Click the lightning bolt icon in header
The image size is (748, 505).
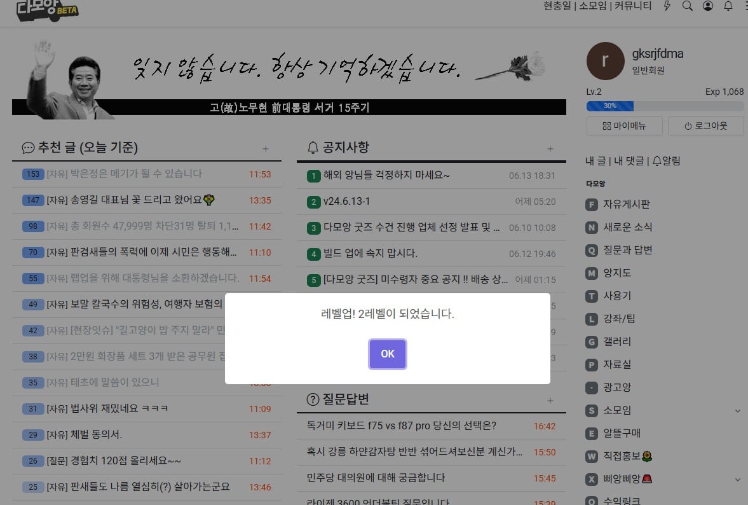[667, 6]
